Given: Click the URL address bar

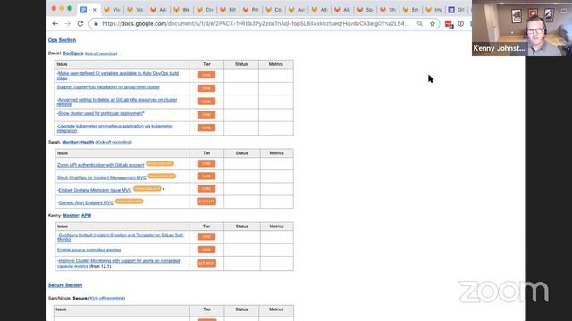Looking at the screenshot, I should point(256,24).
